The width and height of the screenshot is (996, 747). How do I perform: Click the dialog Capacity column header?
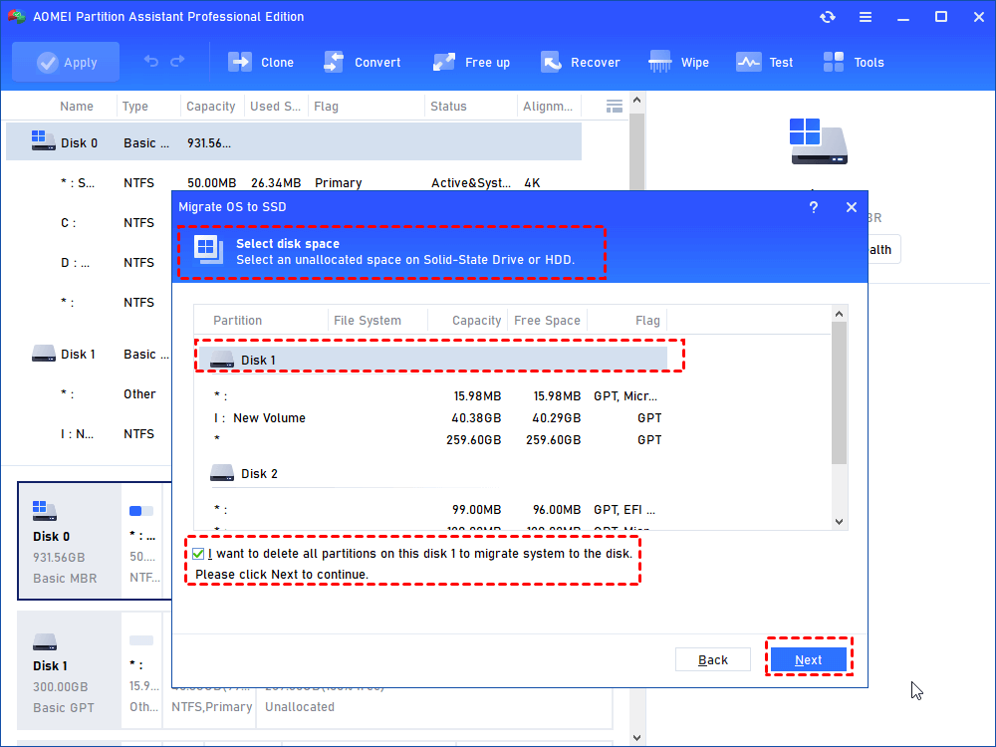click(x=476, y=320)
